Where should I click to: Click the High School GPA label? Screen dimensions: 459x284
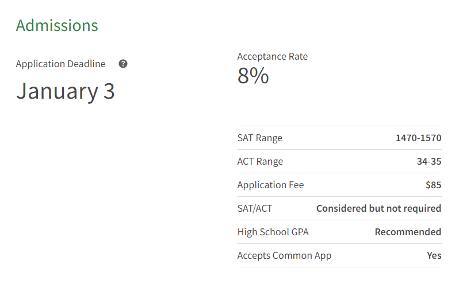click(x=273, y=232)
